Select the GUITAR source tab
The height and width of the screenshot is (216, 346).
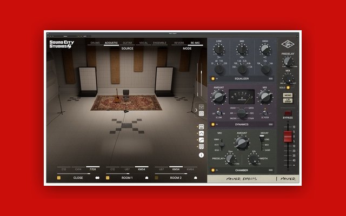[x=128, y=43]
